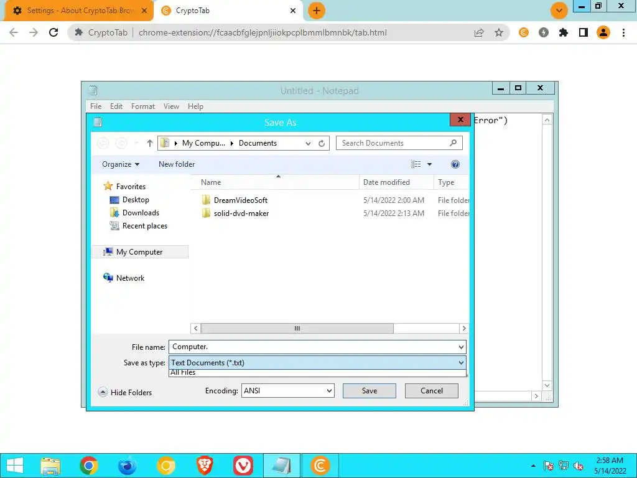Expand the File name history dropdown
637x478 pixels.
pyautogui.click(x=461, y=347)
